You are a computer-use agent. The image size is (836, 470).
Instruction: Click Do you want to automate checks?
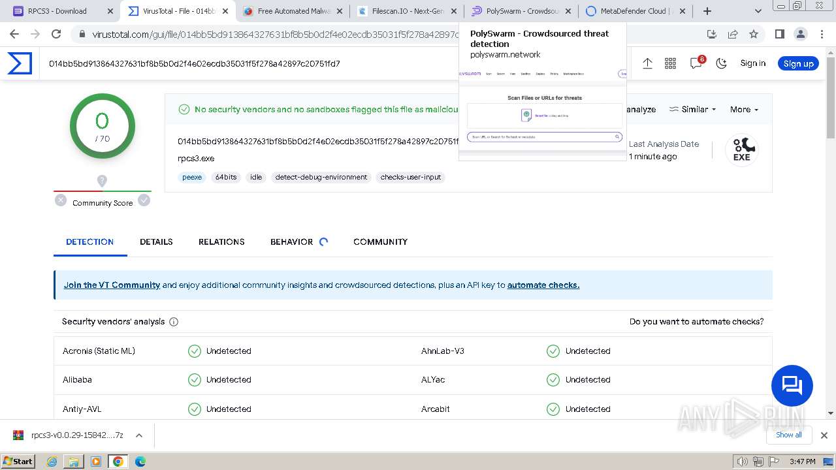(x=696, y=322)
